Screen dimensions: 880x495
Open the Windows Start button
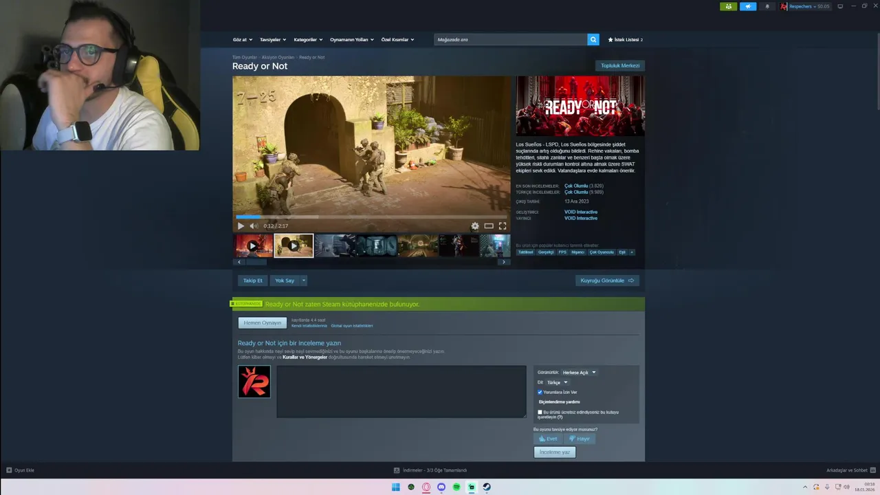click(395, 487)
